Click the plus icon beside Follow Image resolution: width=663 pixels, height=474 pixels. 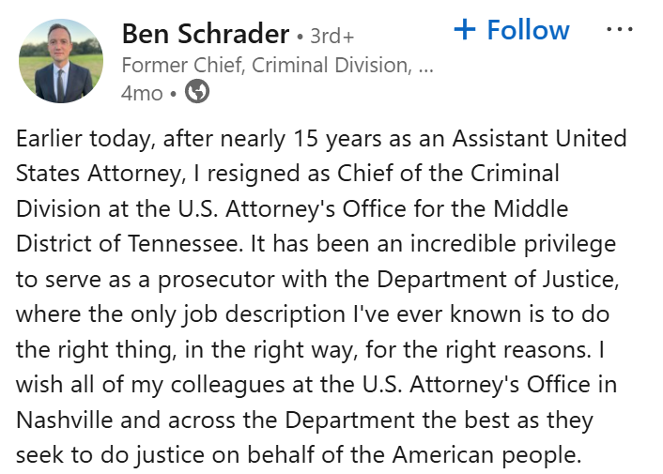[x=465, y=30]
